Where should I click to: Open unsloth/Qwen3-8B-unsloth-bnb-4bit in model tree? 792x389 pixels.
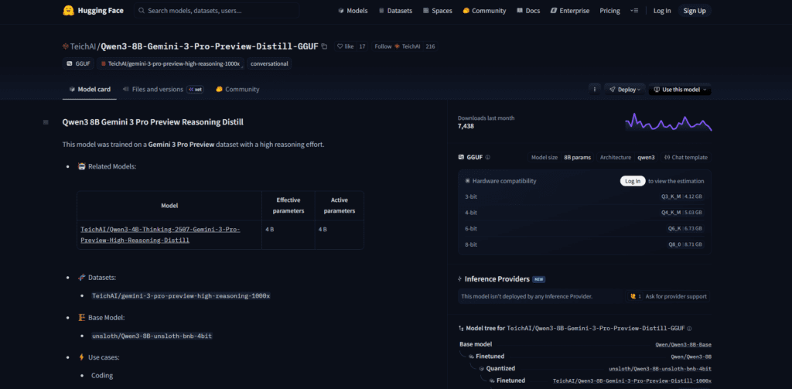point(661,369)
